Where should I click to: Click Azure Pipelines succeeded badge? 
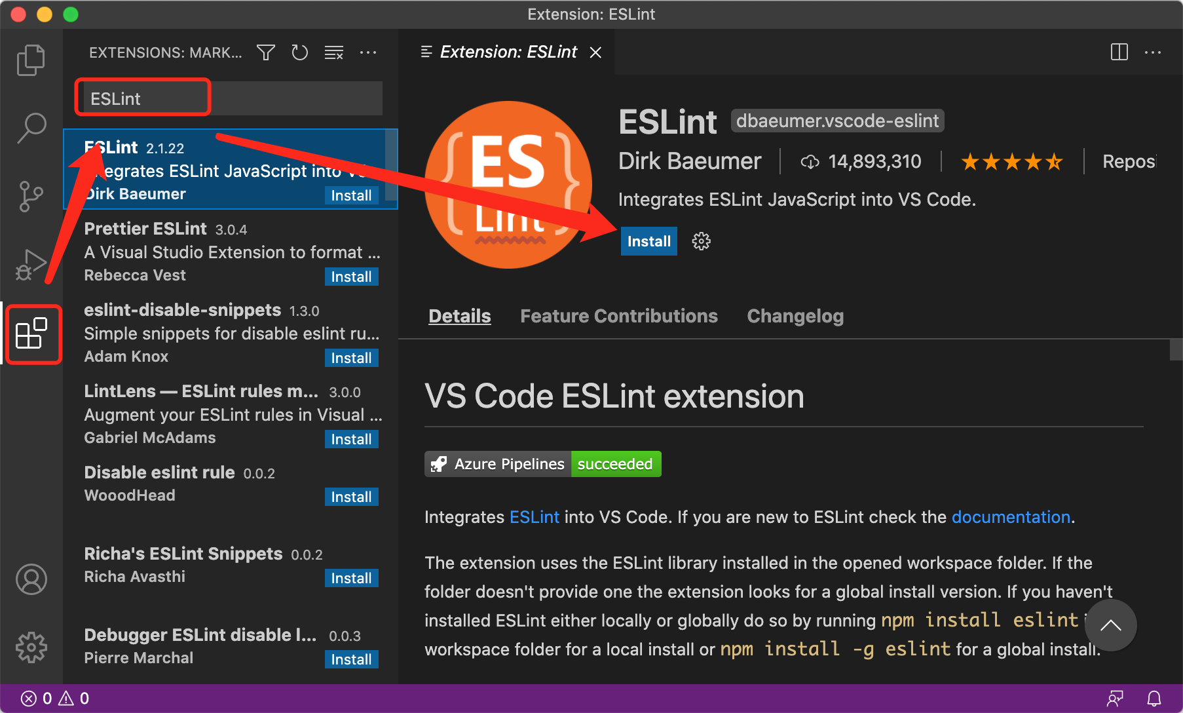[x=543, y=464]
